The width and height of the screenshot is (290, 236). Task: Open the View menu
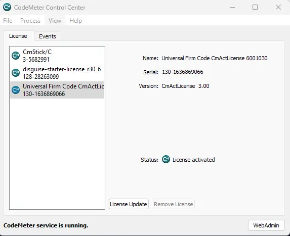(x=55, y=21)
